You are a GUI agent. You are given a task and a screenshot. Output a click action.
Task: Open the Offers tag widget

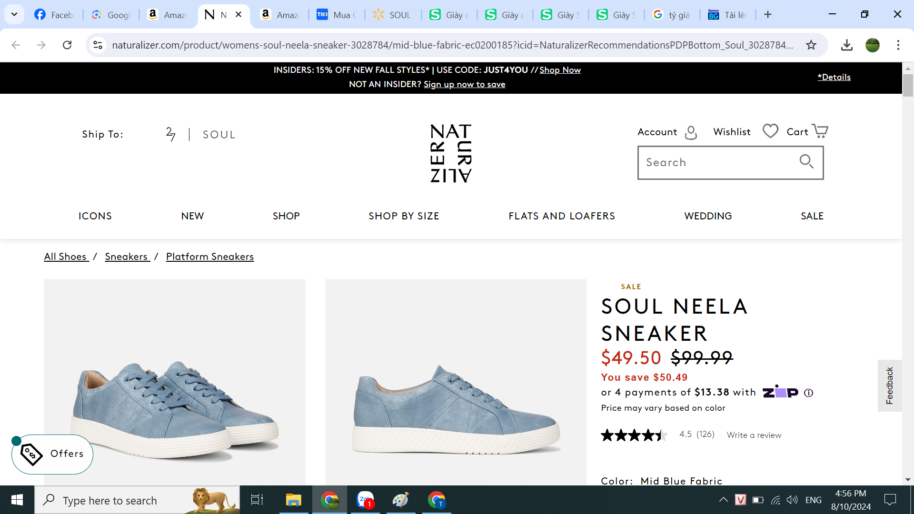pos(52,454)
